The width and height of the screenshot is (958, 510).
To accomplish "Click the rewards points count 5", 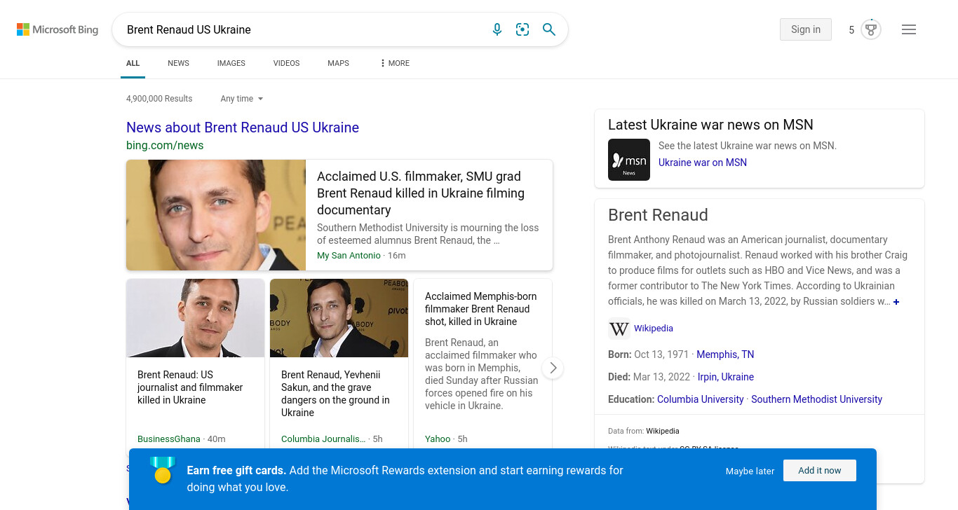I will [851, 30].
